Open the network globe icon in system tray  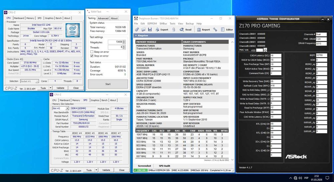click(296, 178)
